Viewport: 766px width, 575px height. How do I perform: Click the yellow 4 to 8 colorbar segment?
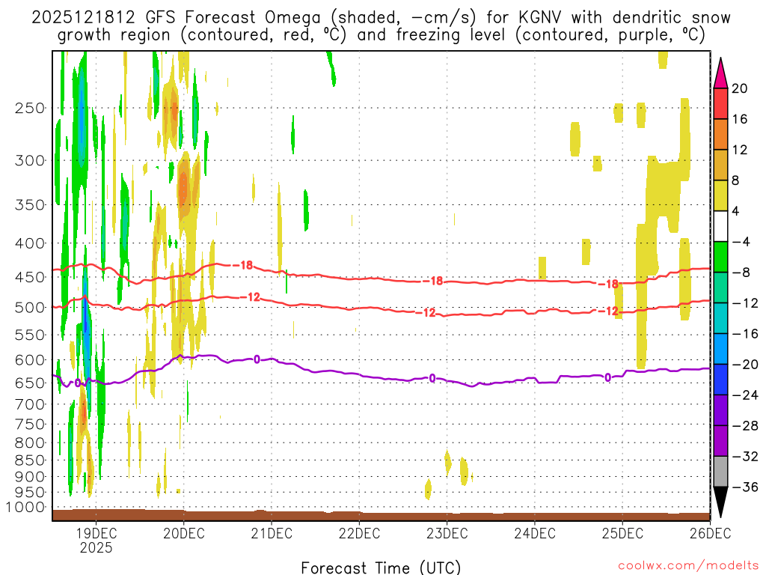(x=720, y=195)
